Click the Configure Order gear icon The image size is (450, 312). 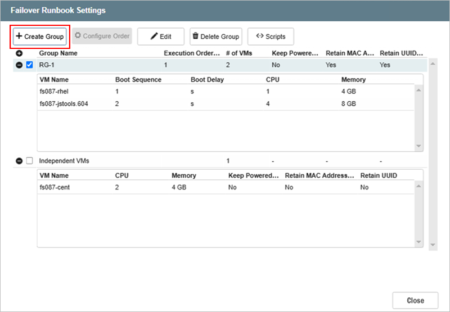click(x=78, y=36)
